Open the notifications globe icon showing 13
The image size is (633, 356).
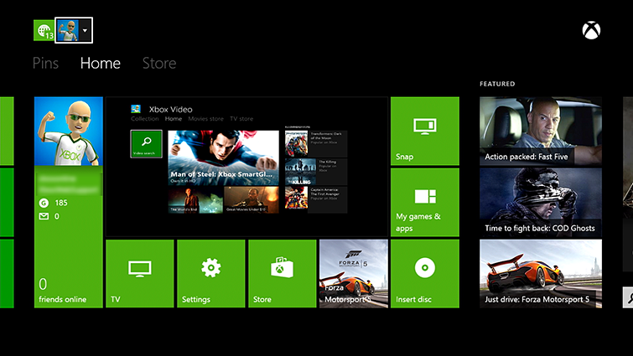point(44,30)
